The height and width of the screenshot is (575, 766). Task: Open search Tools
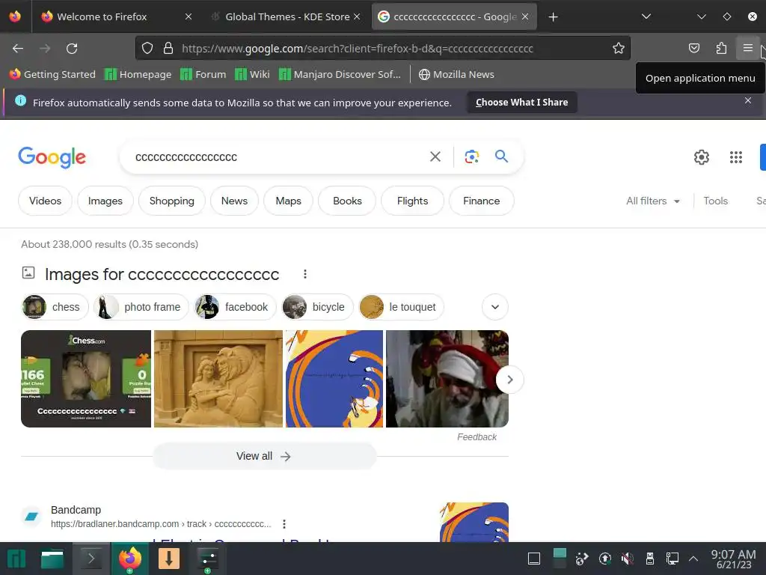click(715, 201)
